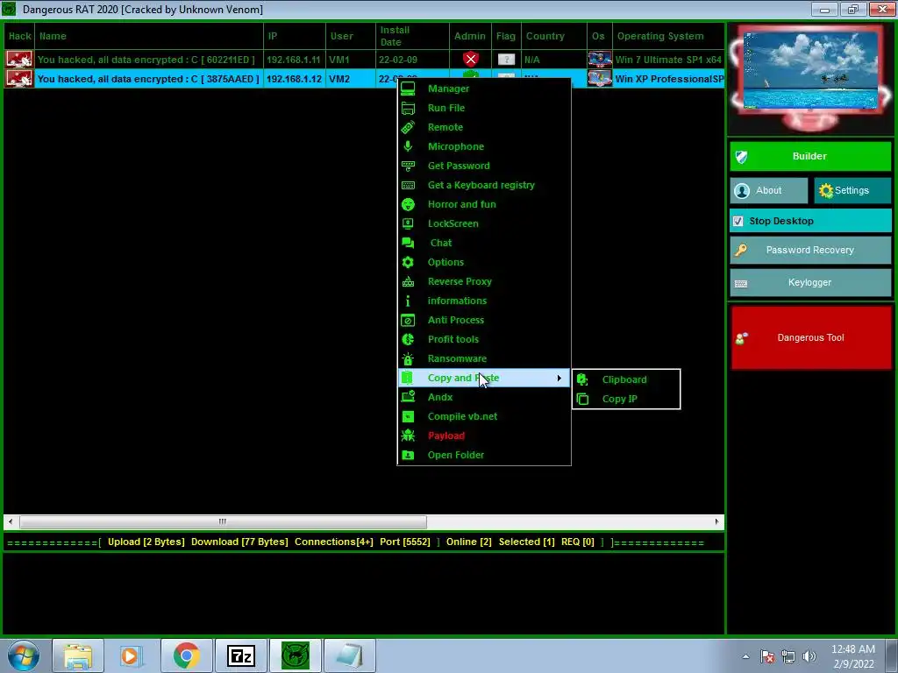Click the remote desktop preview thumbnail
898x673 pixels.
point(810,70)
